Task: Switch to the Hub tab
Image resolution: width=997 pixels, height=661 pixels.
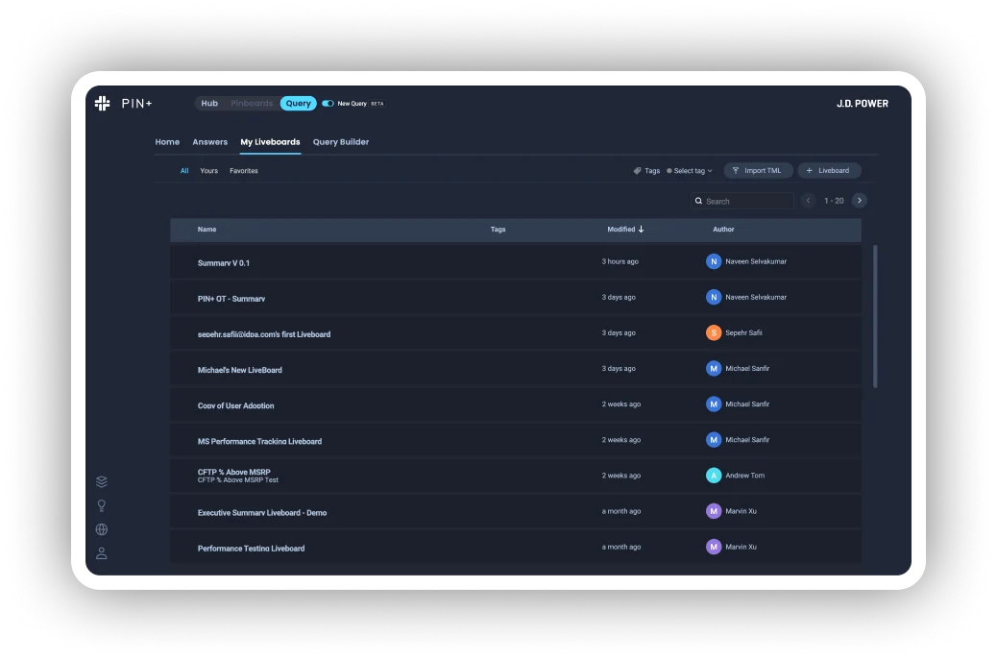Action: (x=209, y=103)
